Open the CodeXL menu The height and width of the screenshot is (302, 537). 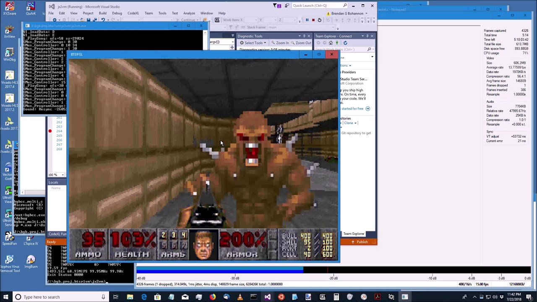click(x=133, y=13)
